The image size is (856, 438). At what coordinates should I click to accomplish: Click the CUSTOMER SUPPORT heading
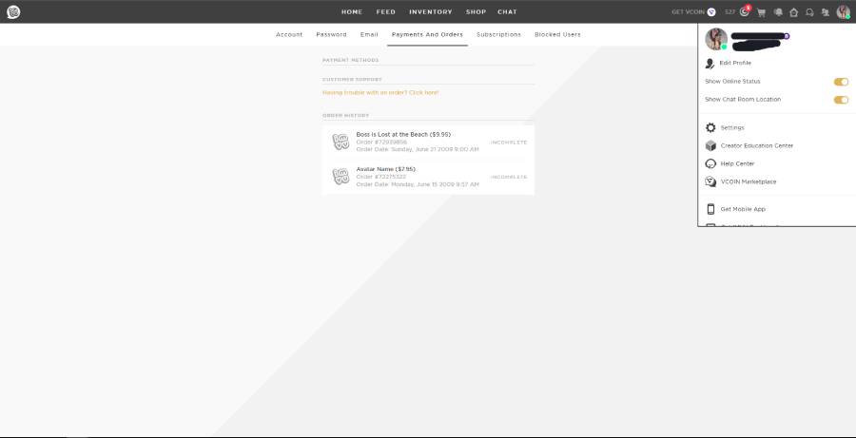point(352,80)
